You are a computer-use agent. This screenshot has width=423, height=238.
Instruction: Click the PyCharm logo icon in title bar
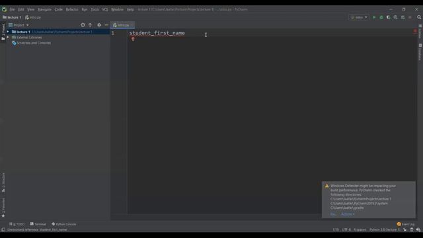click(x=4, y=9)
